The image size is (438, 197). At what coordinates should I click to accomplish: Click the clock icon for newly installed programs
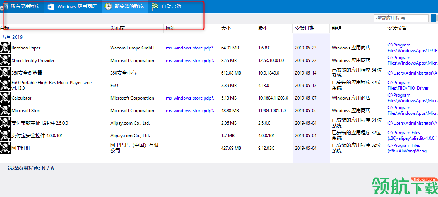tap(108, 7)
